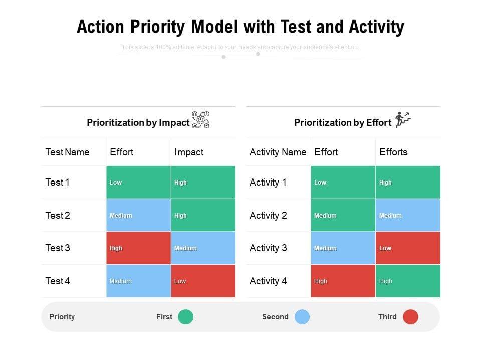Viewport: 481px width, 361px height.
Task: Click Test 1 green Low effort cell
Action: click(x=138, y=183)
